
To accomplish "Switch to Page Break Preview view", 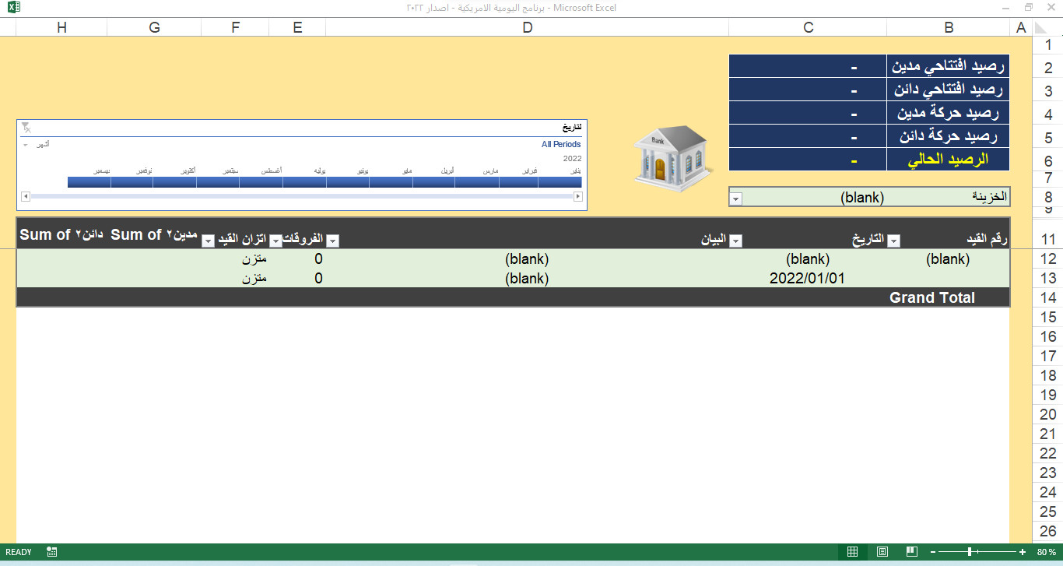I will tap(911, 552).
